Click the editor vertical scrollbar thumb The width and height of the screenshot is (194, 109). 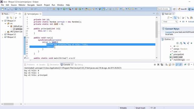pyautogui.click(x=156, y=29)
